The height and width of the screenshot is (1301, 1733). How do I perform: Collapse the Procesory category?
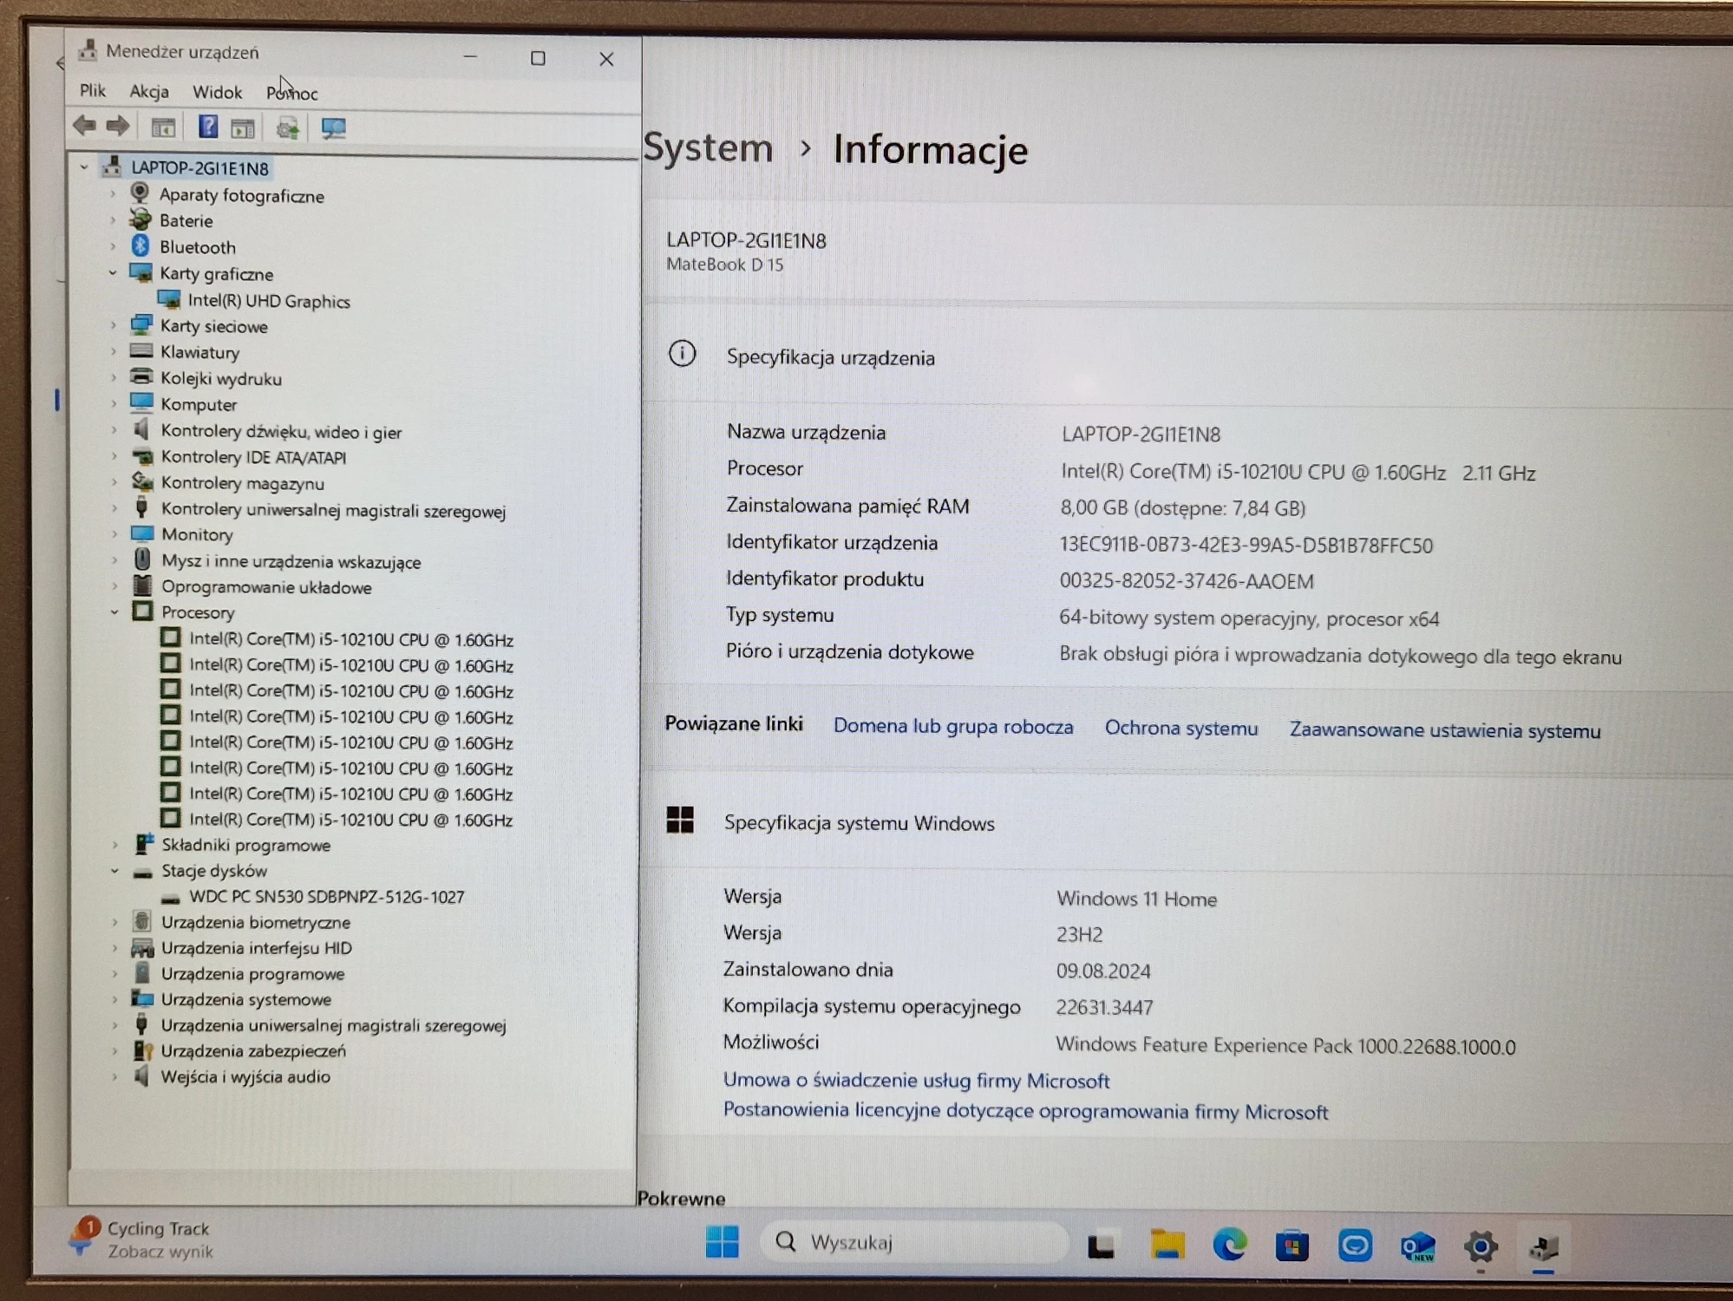(114, 611)
